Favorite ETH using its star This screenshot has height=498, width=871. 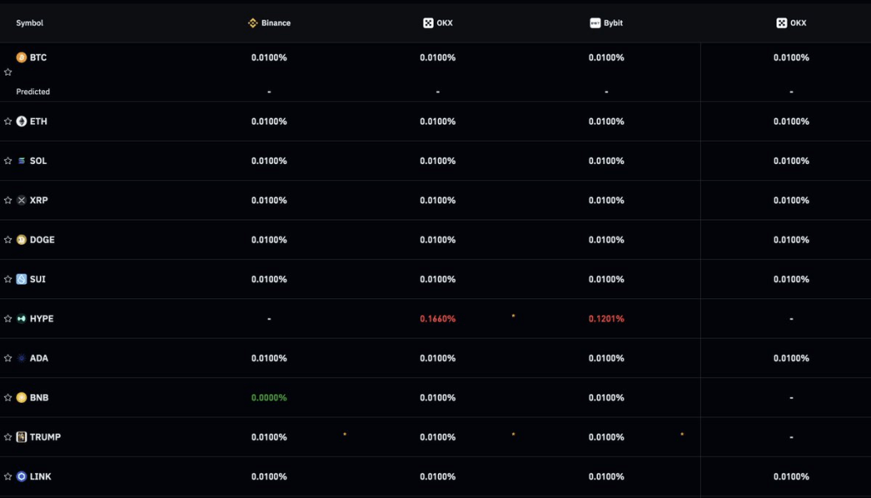(8, 122)
